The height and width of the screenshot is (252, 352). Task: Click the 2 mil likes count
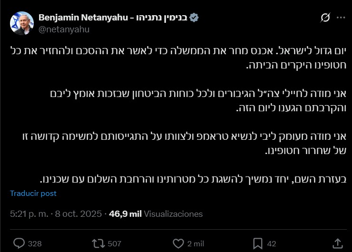[195, 243]
